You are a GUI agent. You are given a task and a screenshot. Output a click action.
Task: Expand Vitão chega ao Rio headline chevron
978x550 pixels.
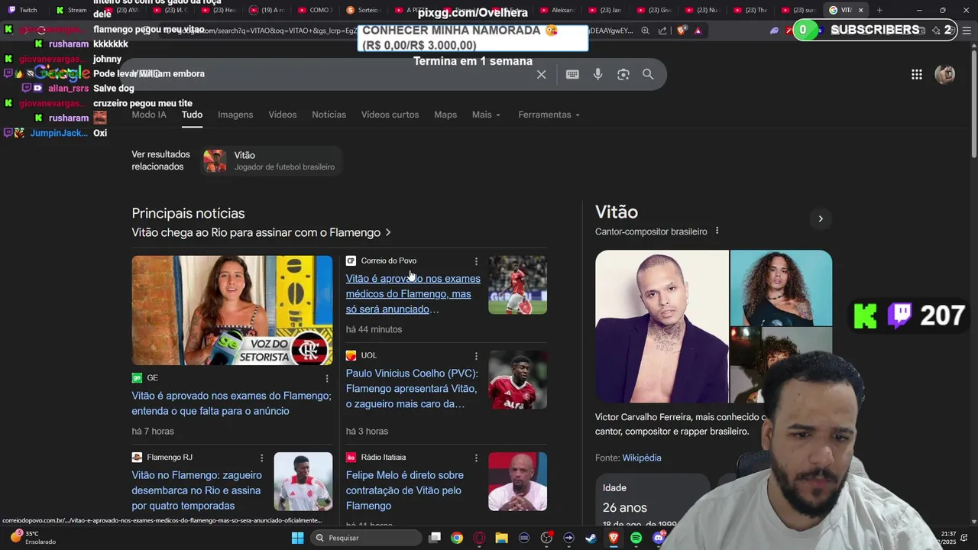[388, 232]
